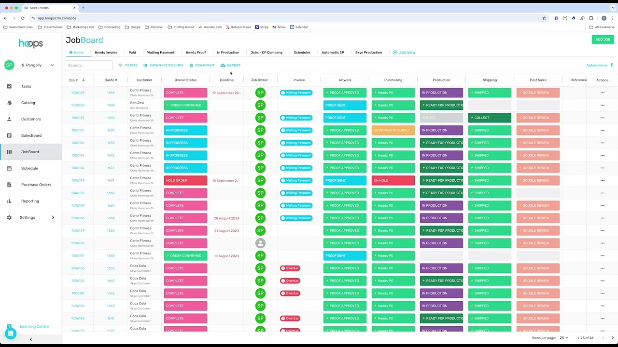Click the Automations link
618x347 pixels.
point(597,65)
